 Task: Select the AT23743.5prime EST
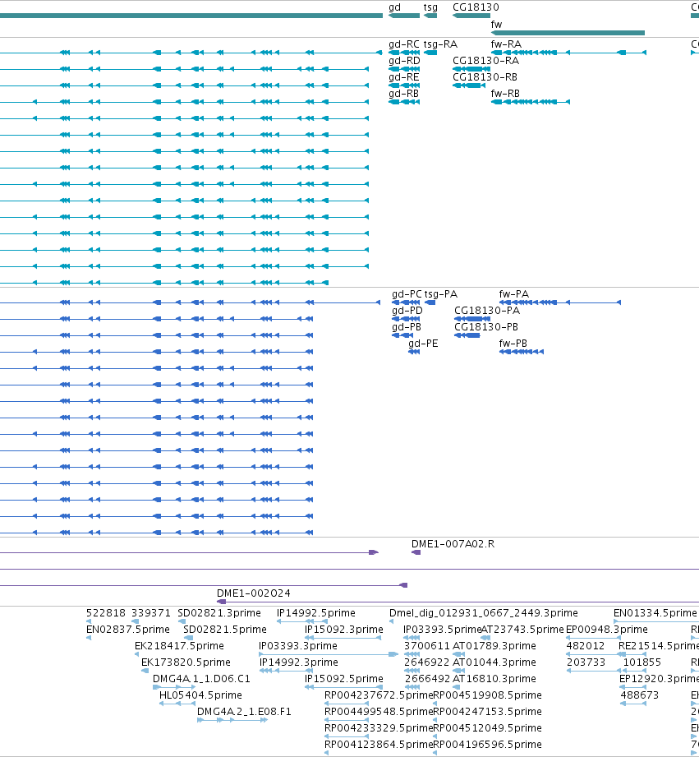(485, 638)
